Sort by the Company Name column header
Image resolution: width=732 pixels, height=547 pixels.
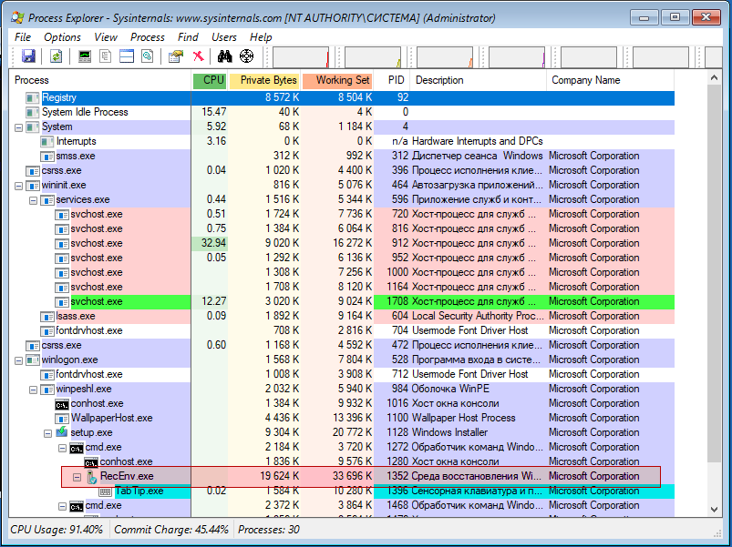[x=610, y=80]
